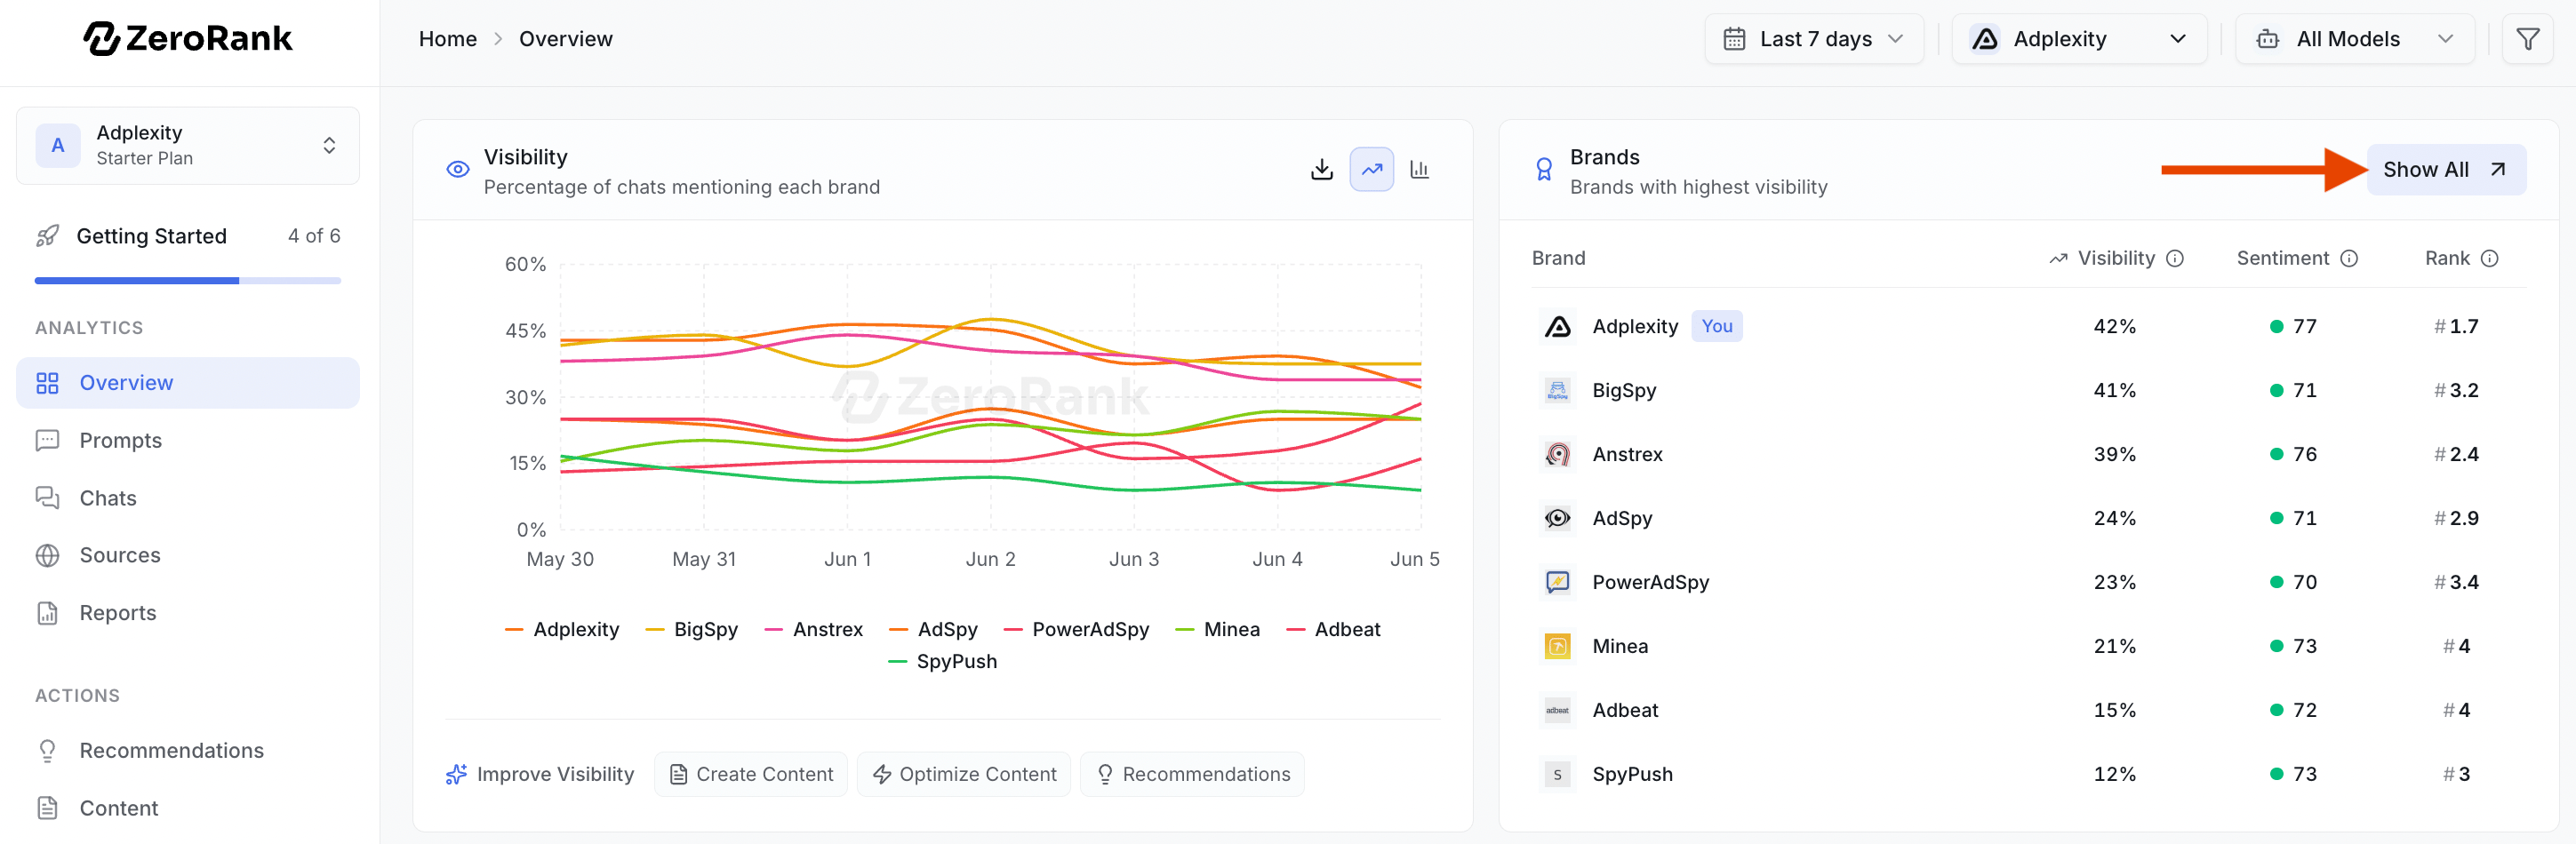Click the Getting Started label
Viewport: 2576px width, 844px height.
[152, 236]
